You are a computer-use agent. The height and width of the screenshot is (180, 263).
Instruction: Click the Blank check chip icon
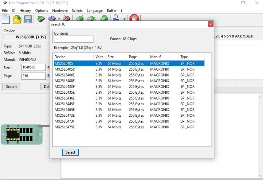[91, 18]
